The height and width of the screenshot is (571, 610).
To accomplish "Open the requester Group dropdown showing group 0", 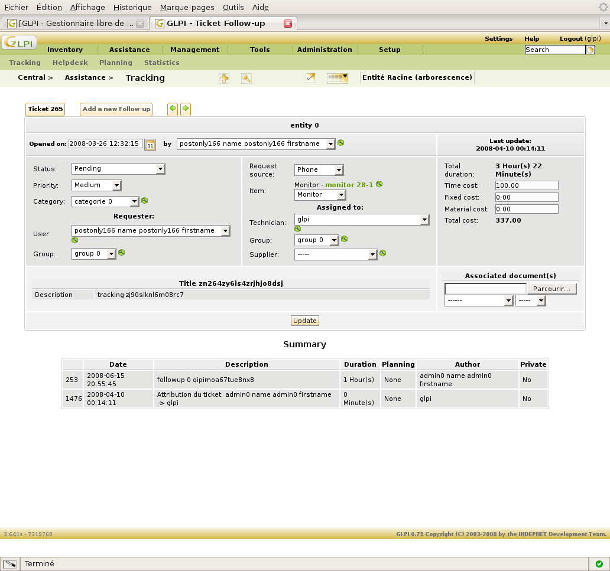I will coord(94,254).
